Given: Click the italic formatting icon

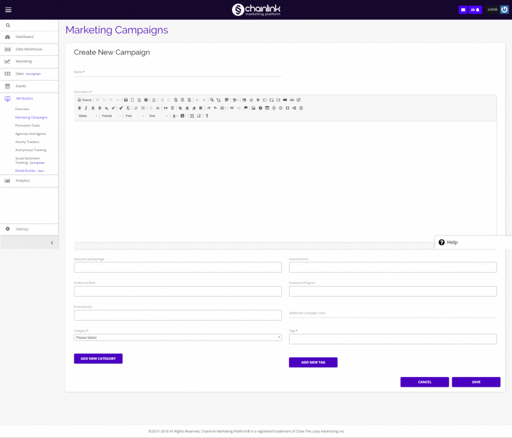Looking at the screenshot, I should [x=86, y=108].
